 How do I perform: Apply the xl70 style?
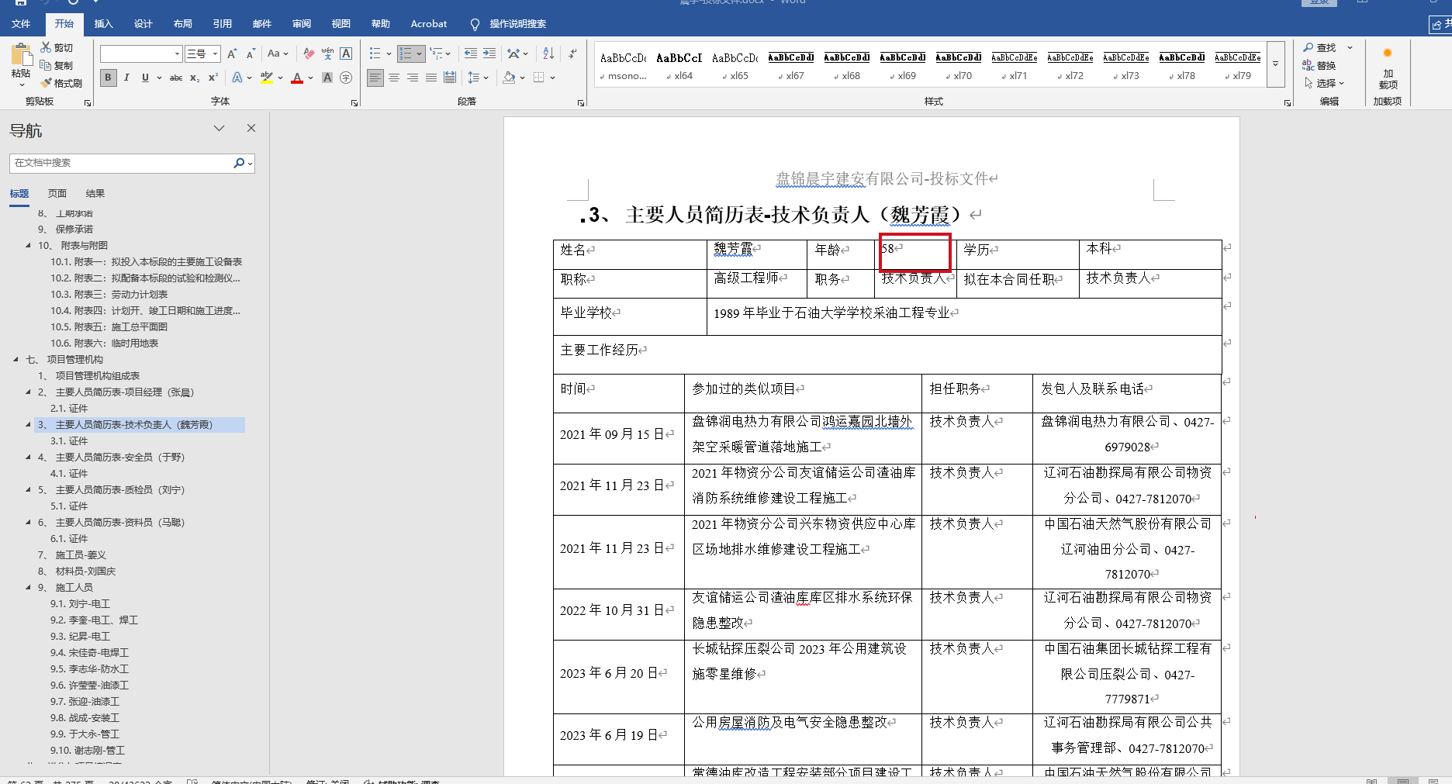click(958, 65)
